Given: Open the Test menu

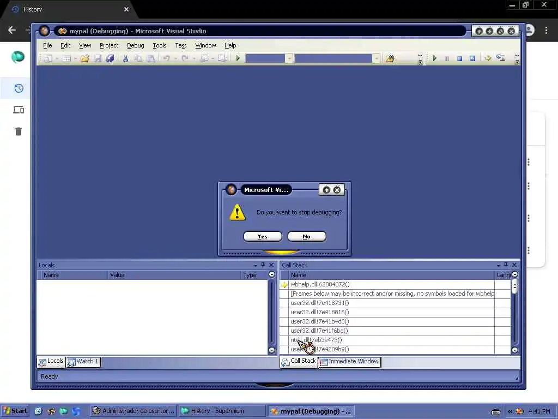Looking at the screenshot, I should (180, 45).
